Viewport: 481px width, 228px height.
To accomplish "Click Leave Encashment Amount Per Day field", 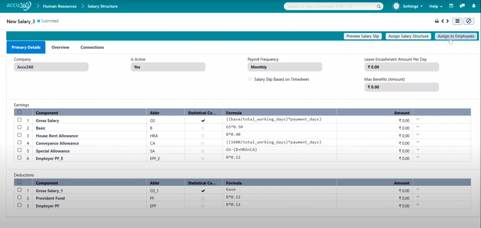I will [x=402, y=67].
